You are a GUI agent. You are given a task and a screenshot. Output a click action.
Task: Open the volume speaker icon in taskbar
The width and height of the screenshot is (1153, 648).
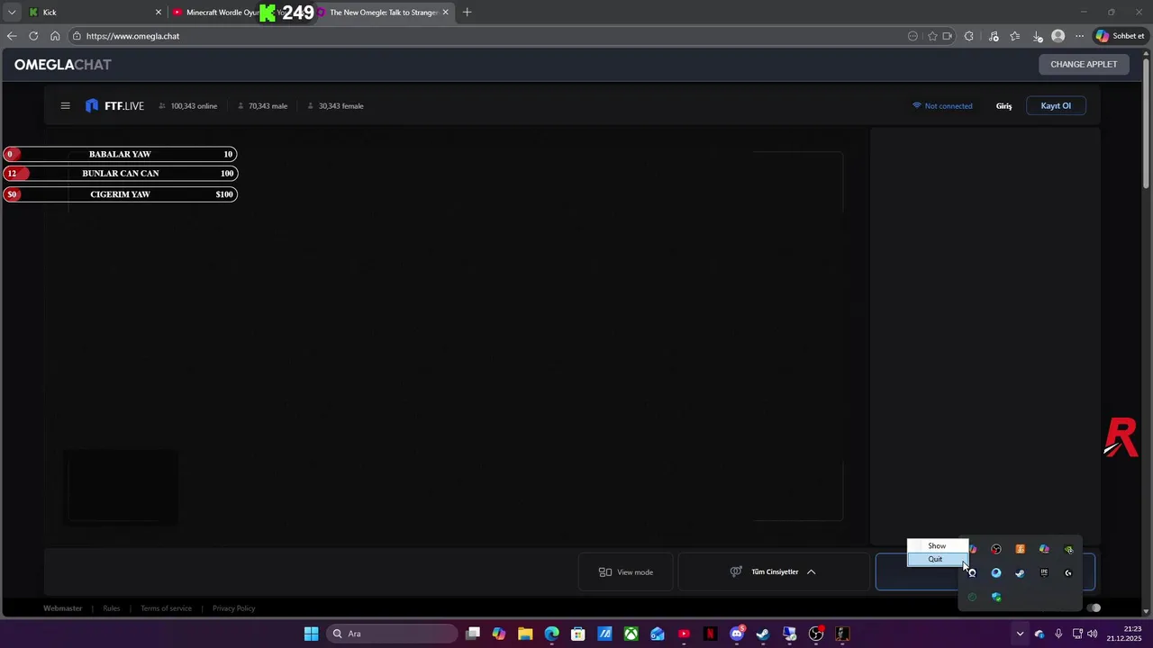click(x=1092, y=634)
